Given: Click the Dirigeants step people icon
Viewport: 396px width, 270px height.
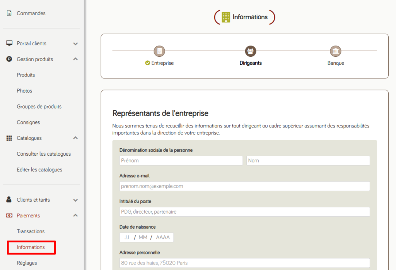Looking at the screenshot, I should point(251,51).
